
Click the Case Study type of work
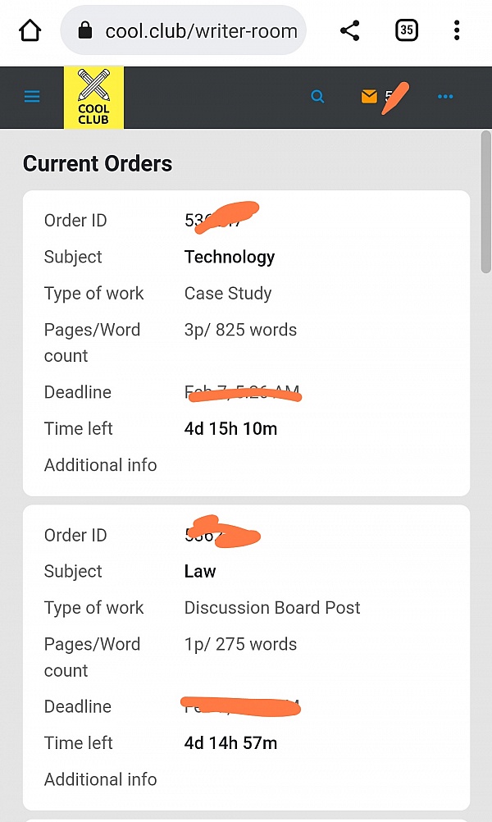click(x=228, y=293)
